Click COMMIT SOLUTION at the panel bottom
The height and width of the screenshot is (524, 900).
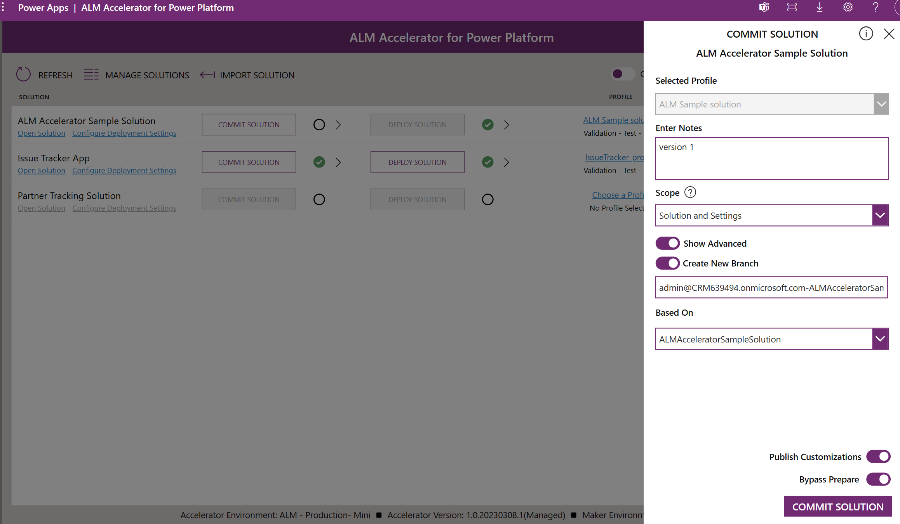(x=837, y=506)
